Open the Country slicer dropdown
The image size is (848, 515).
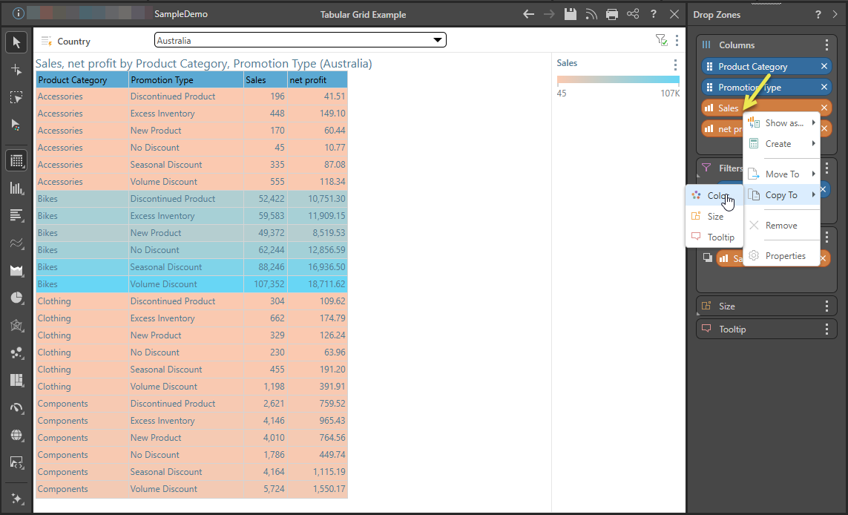(300, 40)
